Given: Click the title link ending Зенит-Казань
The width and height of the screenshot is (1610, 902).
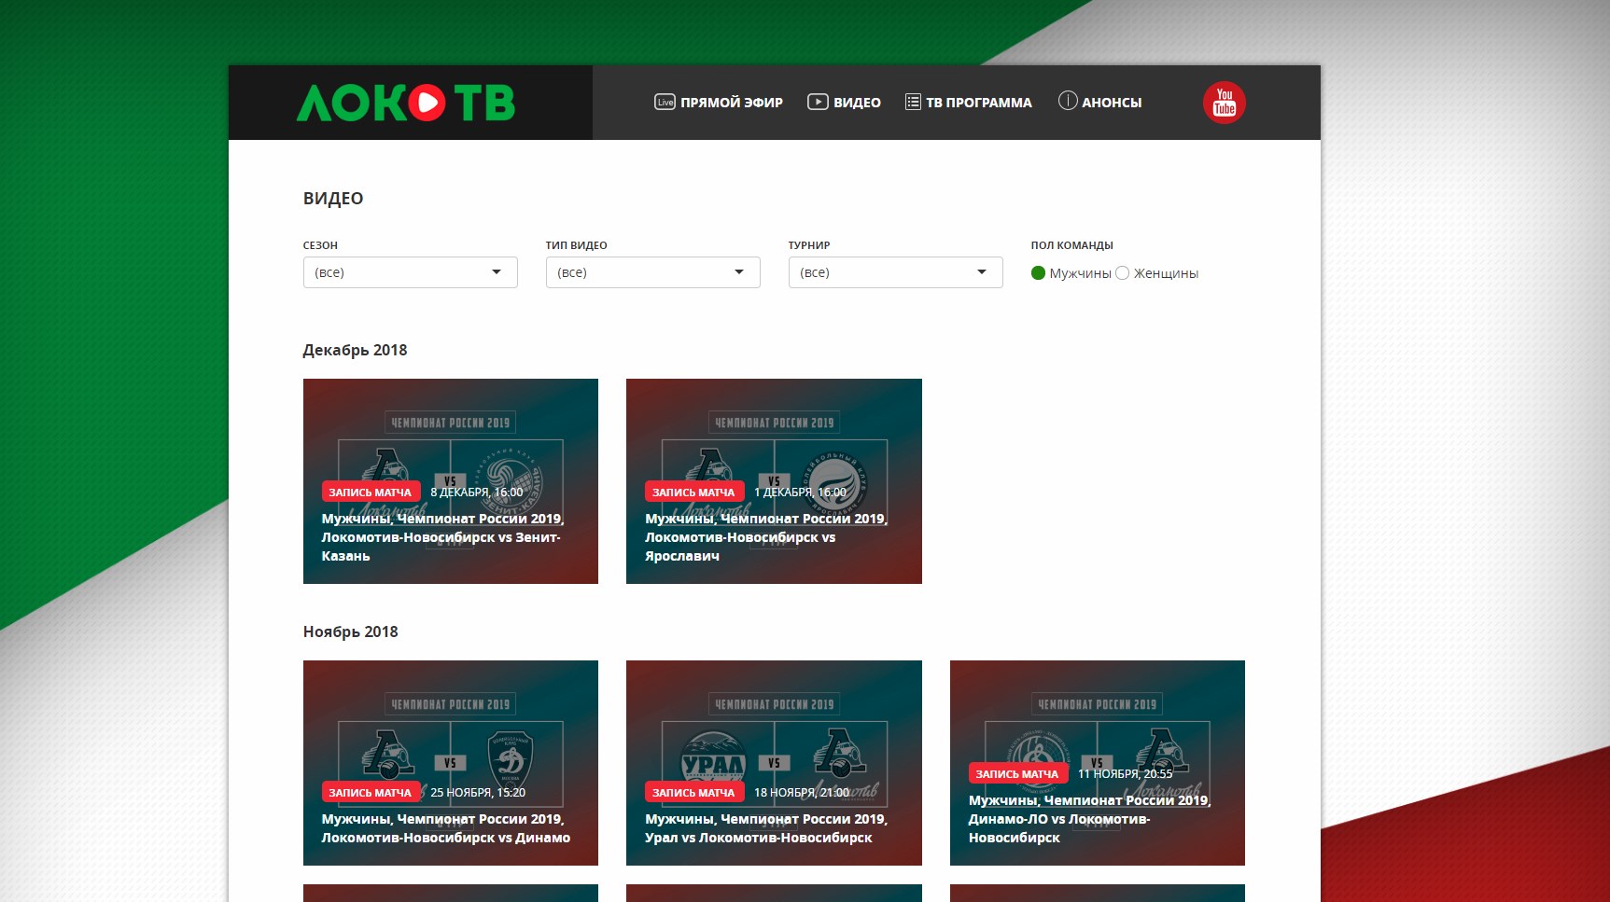Looking at the screenshot, I should 443,537.
